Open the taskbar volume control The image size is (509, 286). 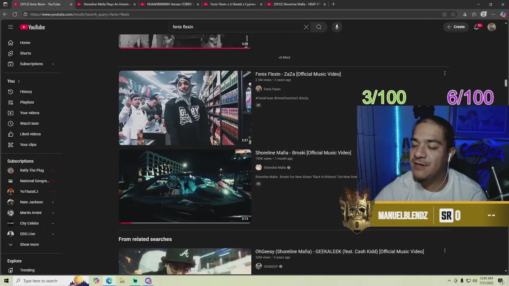click(x=474, y=281)
